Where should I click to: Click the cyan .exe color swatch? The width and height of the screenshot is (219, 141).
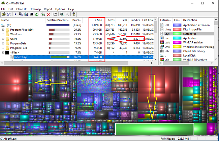(x=177, y=38)
